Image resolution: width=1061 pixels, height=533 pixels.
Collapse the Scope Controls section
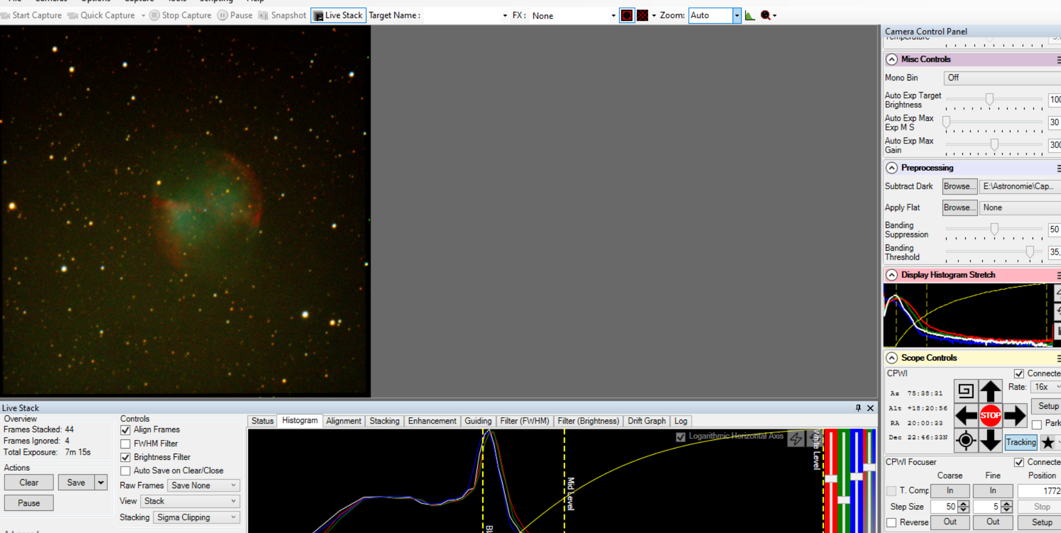pos(892,358)
